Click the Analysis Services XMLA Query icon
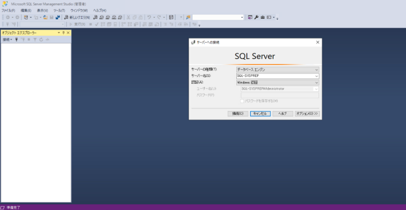 coord(114,17)
